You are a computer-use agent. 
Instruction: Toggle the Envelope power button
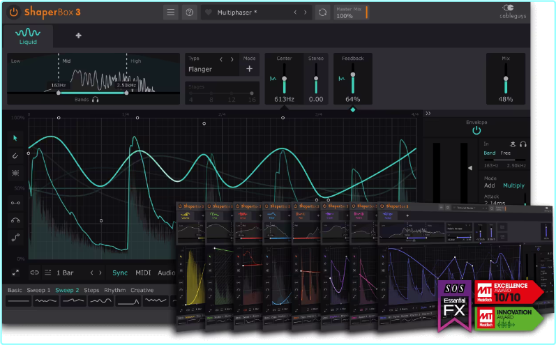[x=476, y=130]
